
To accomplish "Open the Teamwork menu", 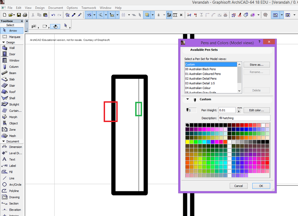I will (x=89, y=8).
